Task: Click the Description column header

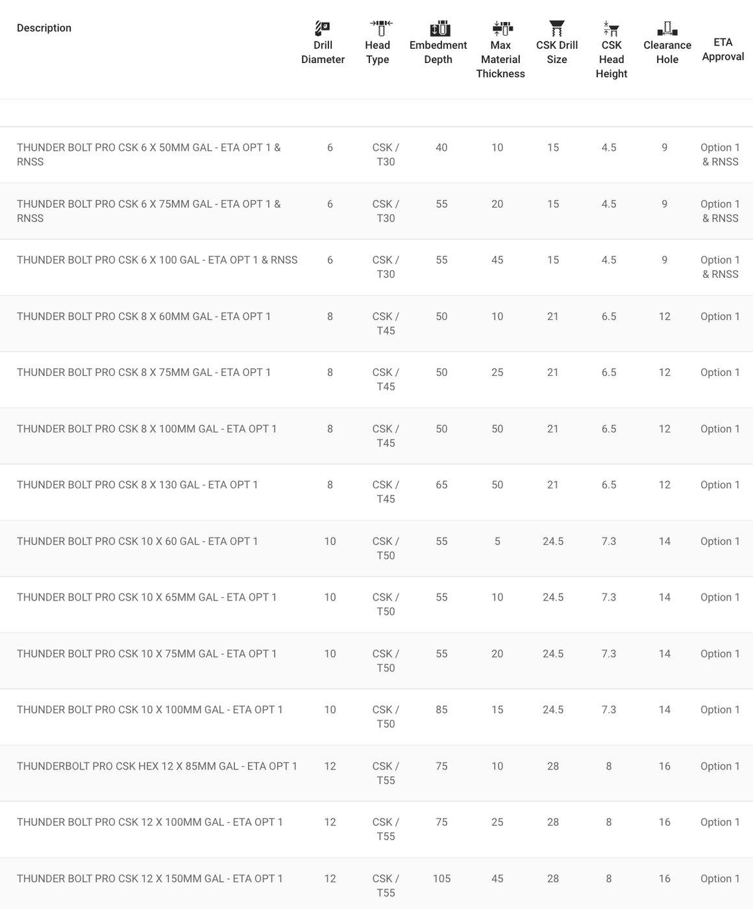Action: coord(44,28)
